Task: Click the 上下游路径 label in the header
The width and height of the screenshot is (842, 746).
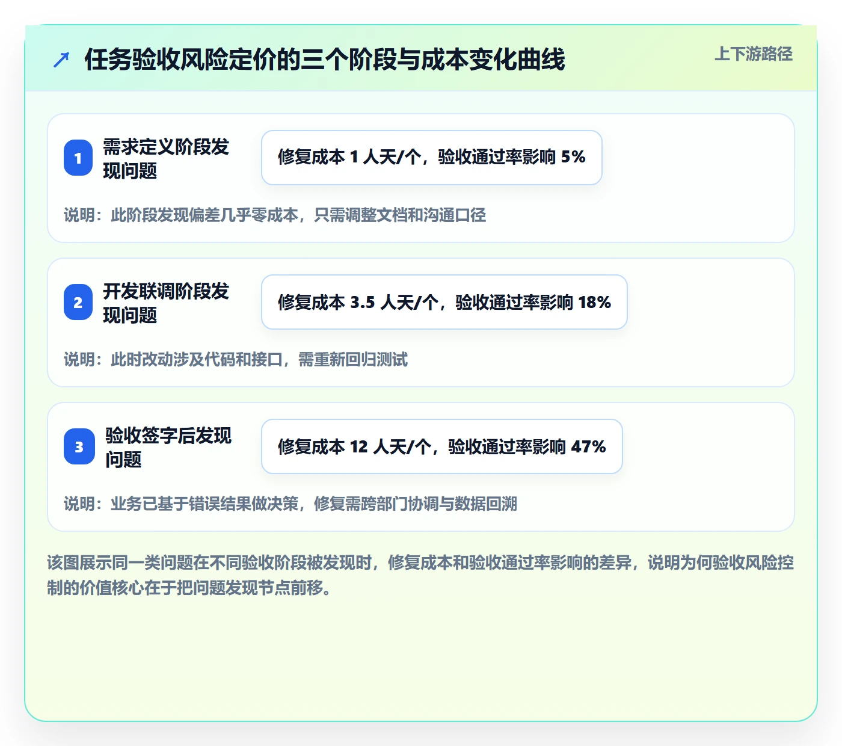Action: (x=754, y=54)
